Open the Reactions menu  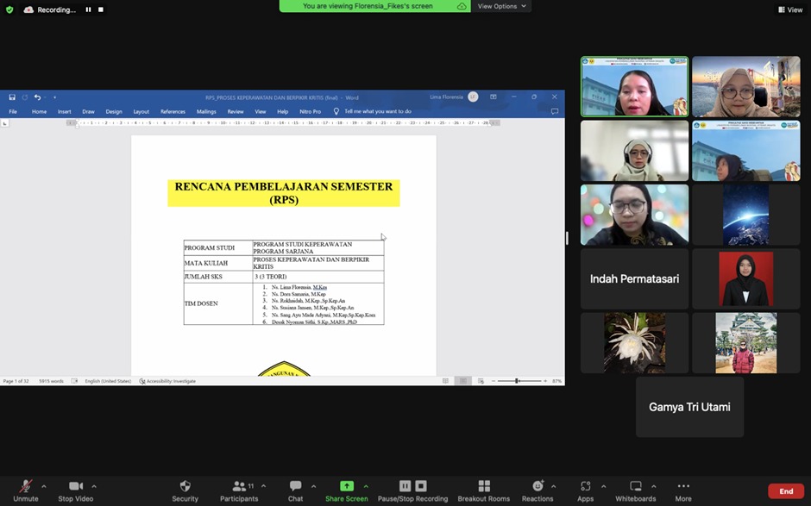click(x=538, y=487)
